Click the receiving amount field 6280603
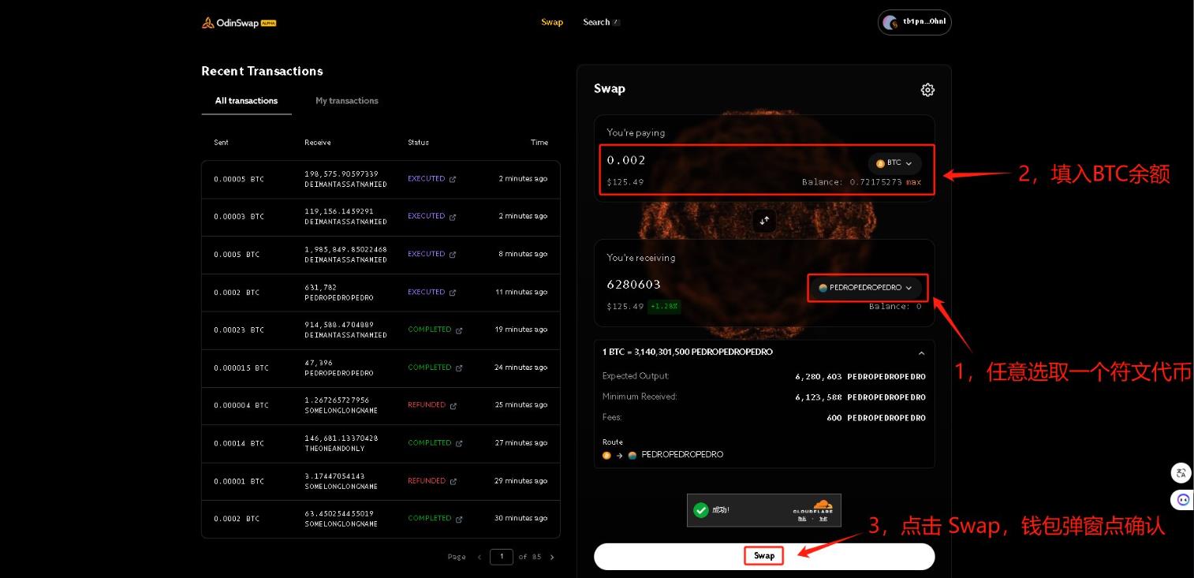The image size is (1194, 578). coord(633,285)
